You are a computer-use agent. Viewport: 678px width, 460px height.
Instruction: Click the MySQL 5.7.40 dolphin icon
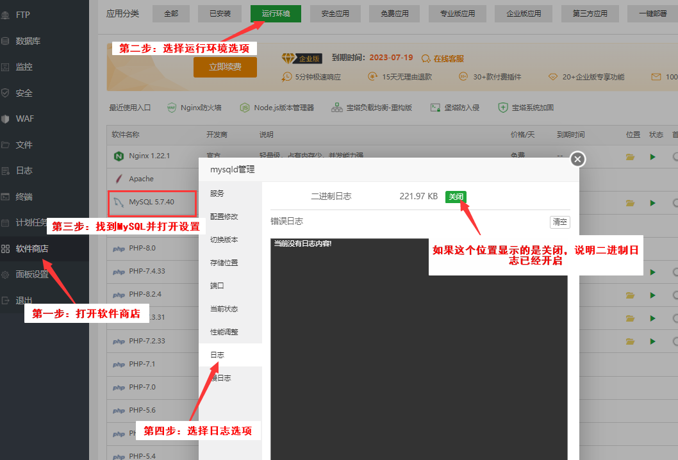(x=119, y=202)
